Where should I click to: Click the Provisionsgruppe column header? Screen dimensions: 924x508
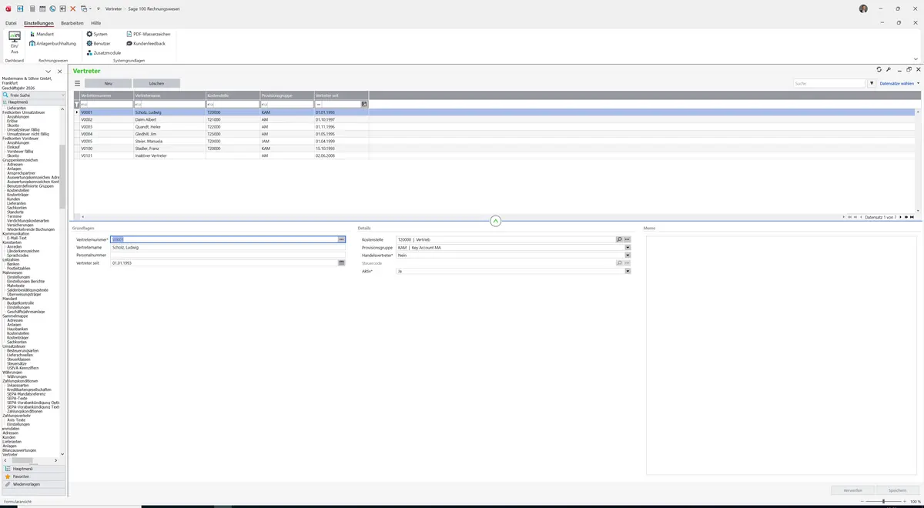click(286, 95)
